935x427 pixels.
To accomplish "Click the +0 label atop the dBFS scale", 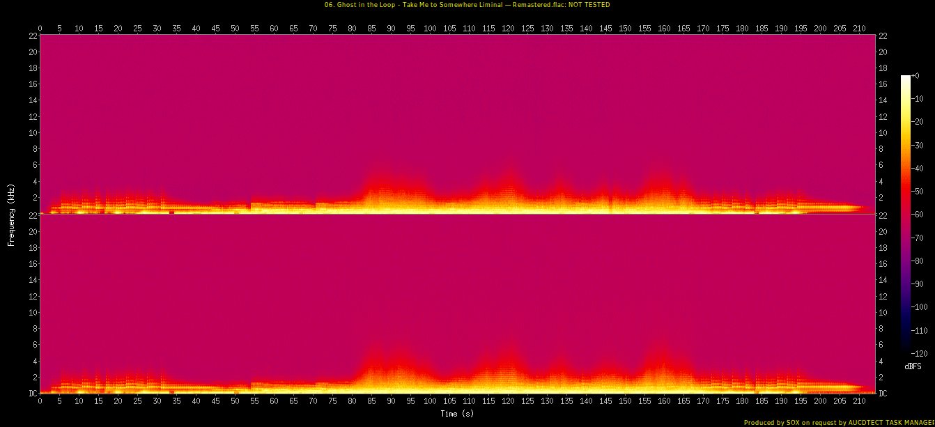I will tap(916, 76).
